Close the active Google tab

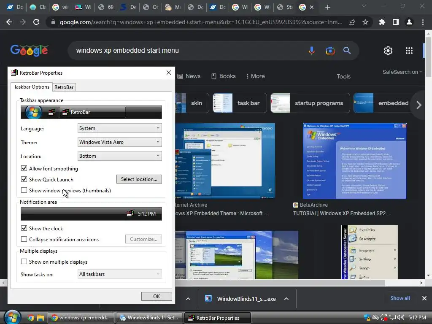(312, 8)
